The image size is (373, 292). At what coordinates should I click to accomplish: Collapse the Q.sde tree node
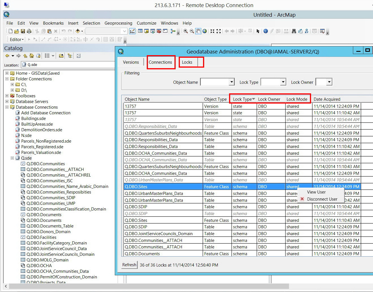pyautogui.click(x=12, y=158)
